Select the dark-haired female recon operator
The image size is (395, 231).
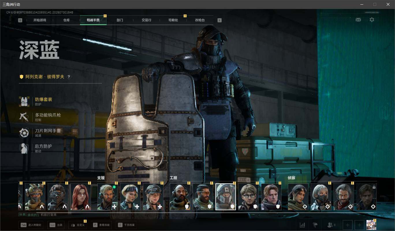click(x=298, y=197)
